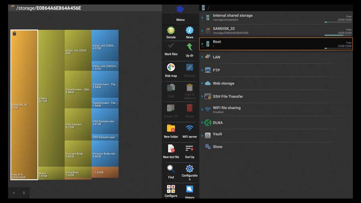Viewport: 361px width, 203px height.
Task: Click the WiFi file sharing icon
Action: [208, 110]
